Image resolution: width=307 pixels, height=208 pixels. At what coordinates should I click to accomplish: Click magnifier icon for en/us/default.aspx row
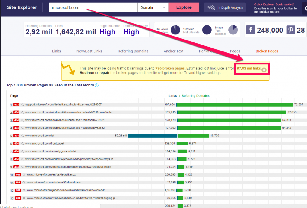(x=24, y=175)
